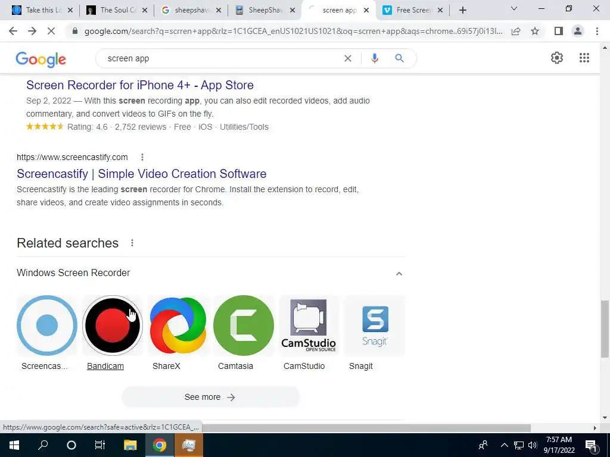Open network status in tray

tap(519, 445)
